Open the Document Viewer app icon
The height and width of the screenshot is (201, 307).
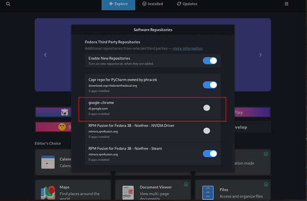(128, 193)
